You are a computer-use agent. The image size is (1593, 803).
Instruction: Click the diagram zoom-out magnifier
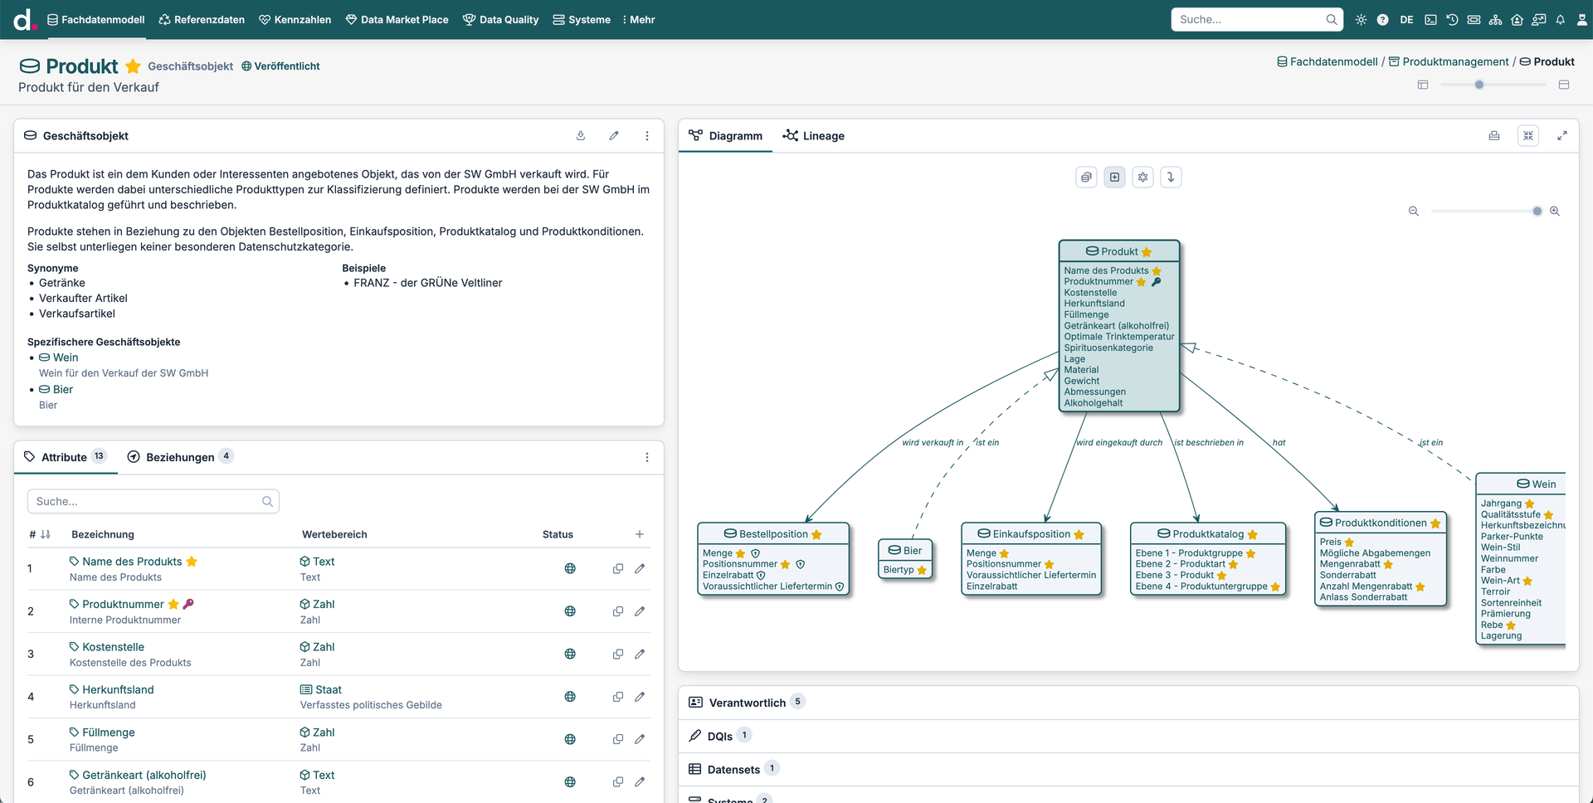1414,212
